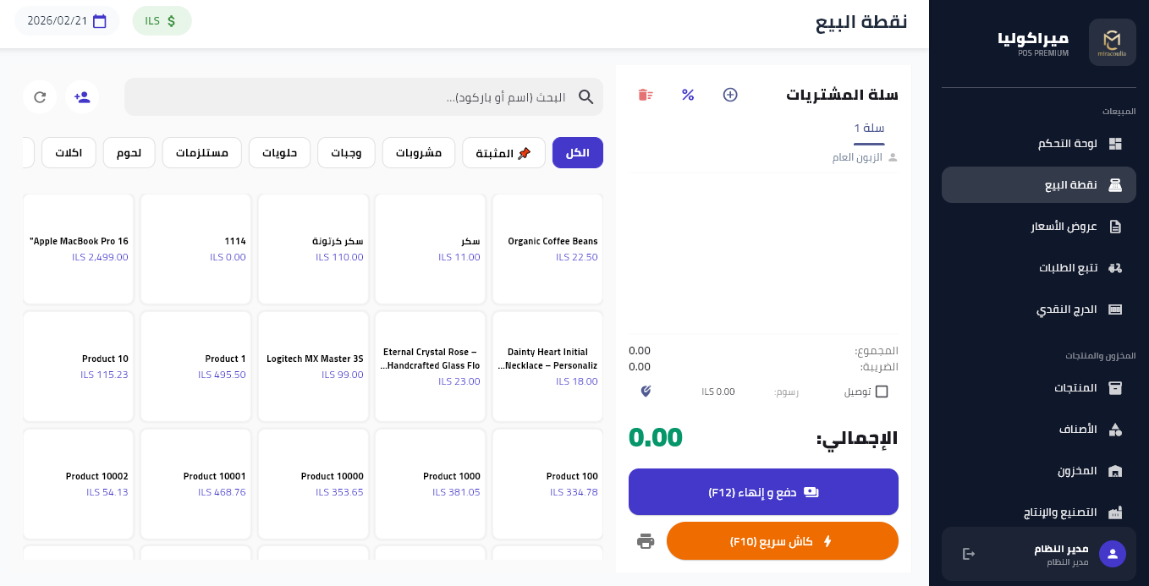This screenshot has width=1149, height=586.
Task: Click the print receipt icon
Action: [x=646, y=541]
